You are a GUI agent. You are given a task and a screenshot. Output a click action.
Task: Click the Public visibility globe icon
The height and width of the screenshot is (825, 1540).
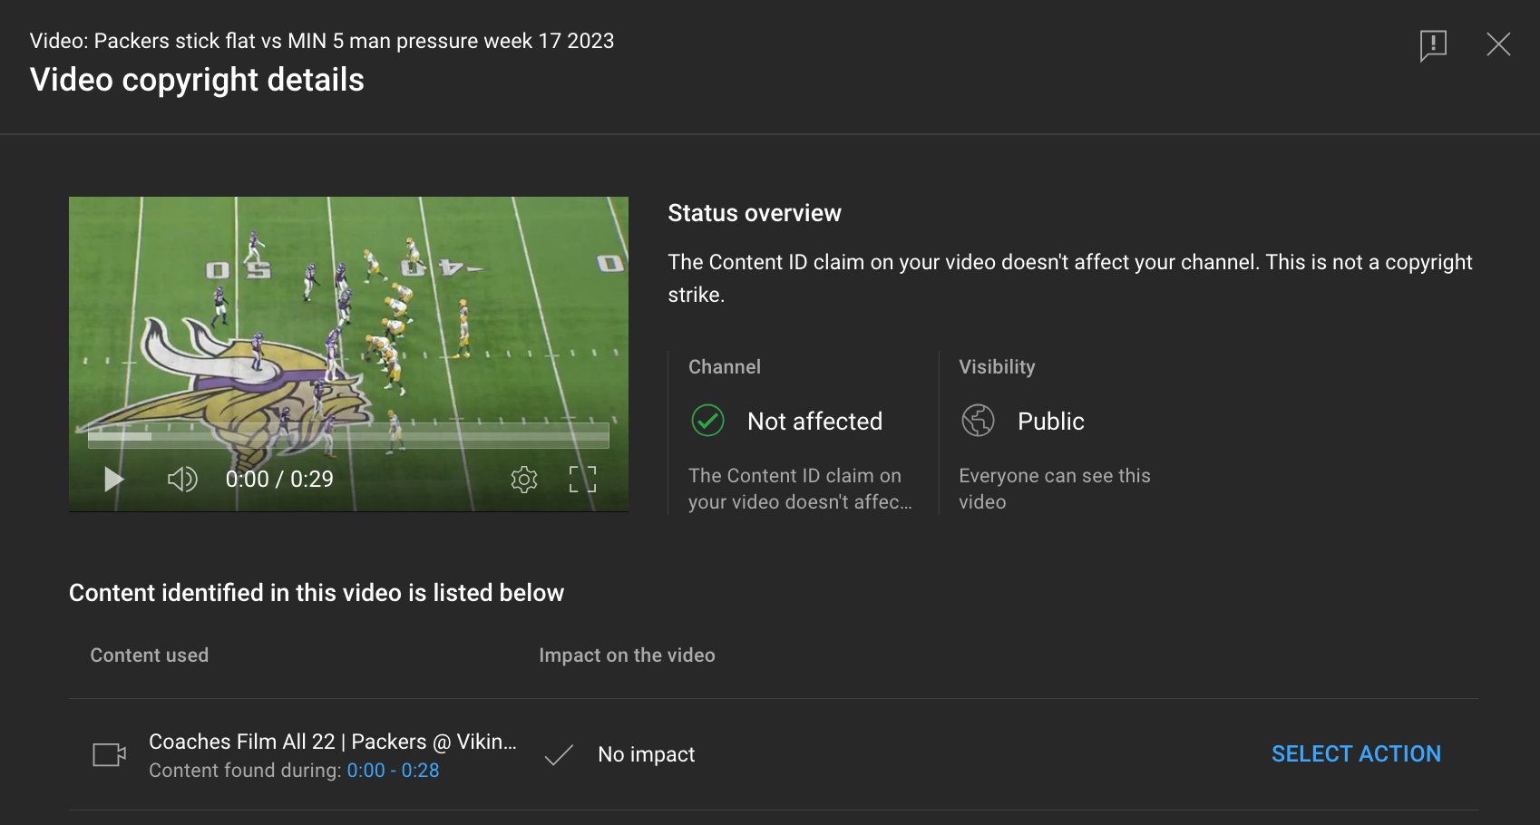pyautogui.click(x=978, y=421)
